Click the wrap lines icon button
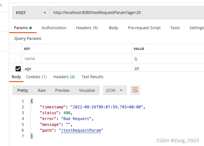 coord(135,90)
